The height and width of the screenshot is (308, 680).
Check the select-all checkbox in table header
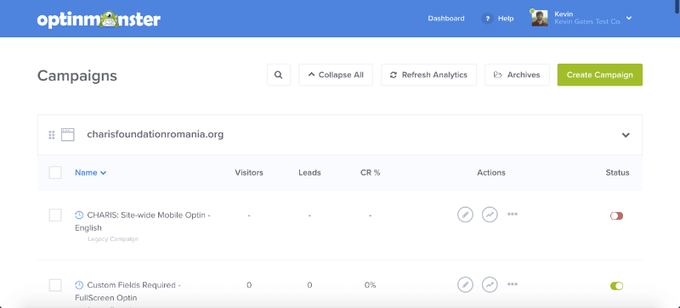click(55, 172)
